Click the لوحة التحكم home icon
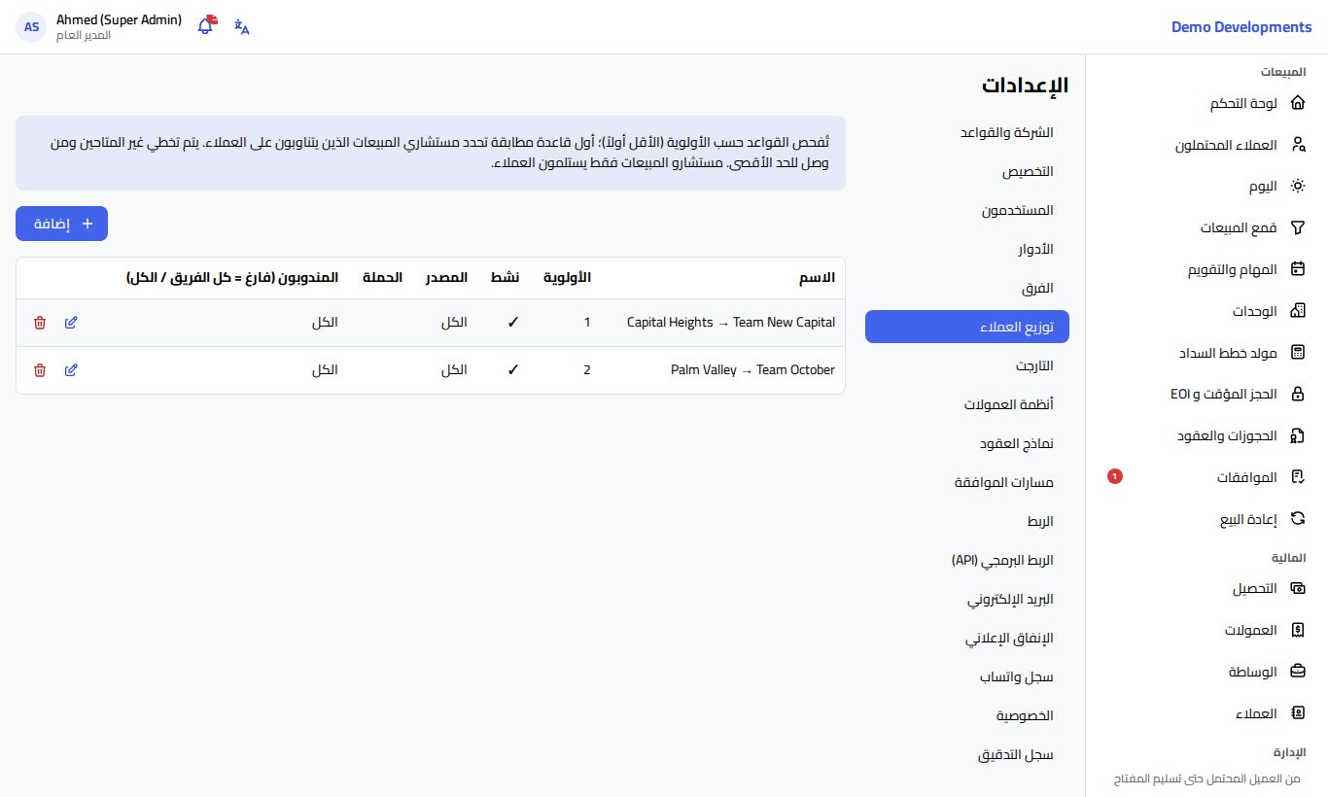Viewport: 1328px width, 797px height. [x=1297, y=103]
